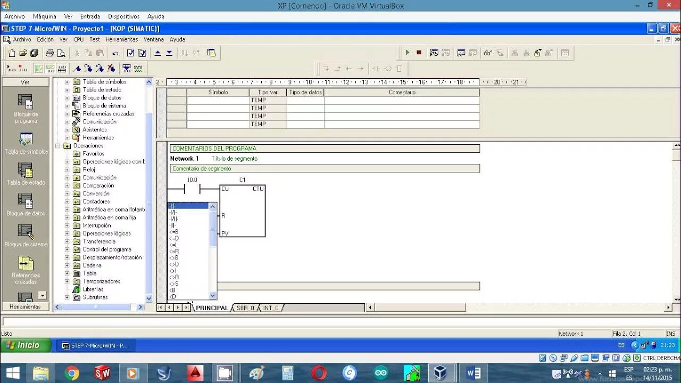Screen dimensions: 681x383
Task: Click the Librerías tree item
Action: pyautogui.click(x=93, y=289)
